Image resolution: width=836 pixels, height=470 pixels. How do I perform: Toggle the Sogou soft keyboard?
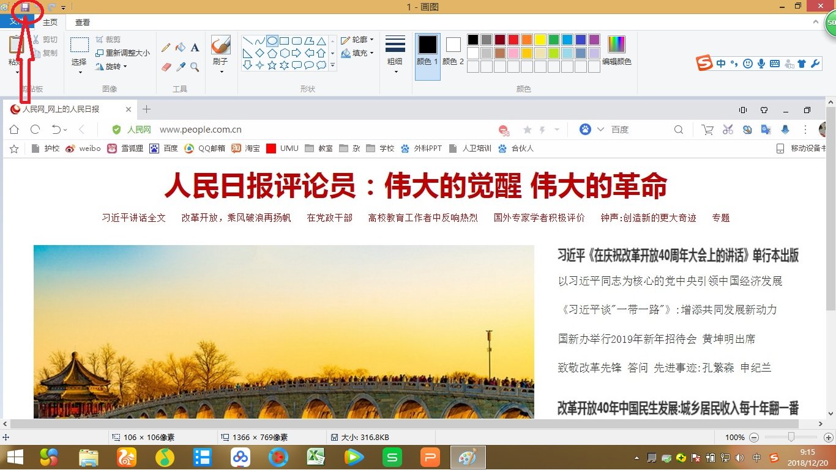[774, 63]
